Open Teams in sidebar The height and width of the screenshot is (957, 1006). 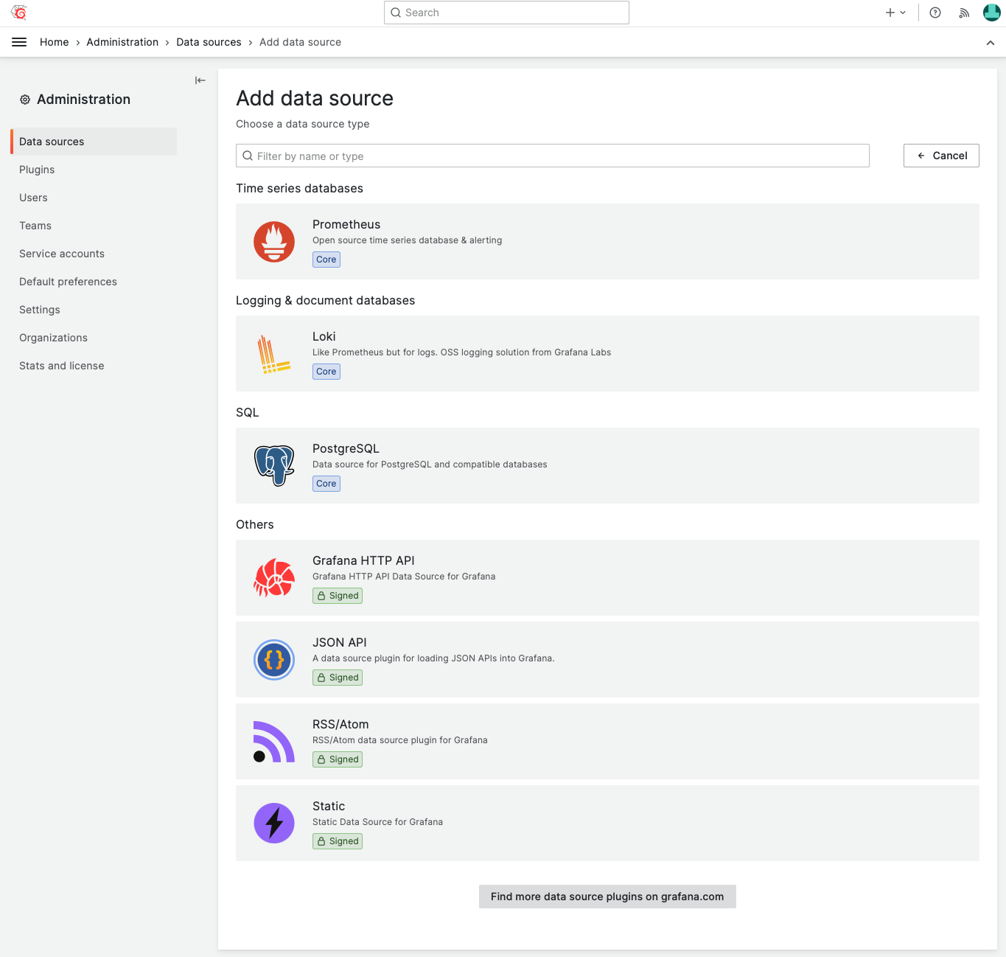pos(35,226)
